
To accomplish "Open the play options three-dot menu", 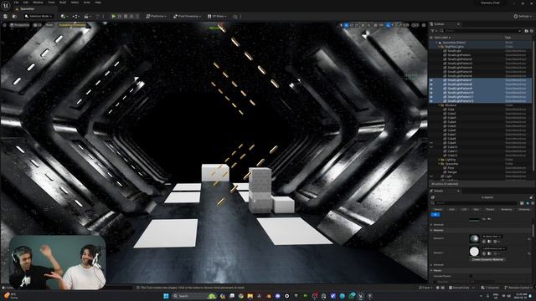I will pyautogui.click(x=137, y=16).
